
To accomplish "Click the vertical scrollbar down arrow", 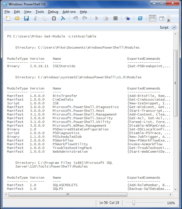I will (175, 189).
